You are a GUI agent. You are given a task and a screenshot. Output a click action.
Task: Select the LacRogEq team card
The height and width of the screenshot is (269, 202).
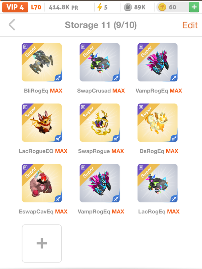pyautogui.click(x=158, y=183)
